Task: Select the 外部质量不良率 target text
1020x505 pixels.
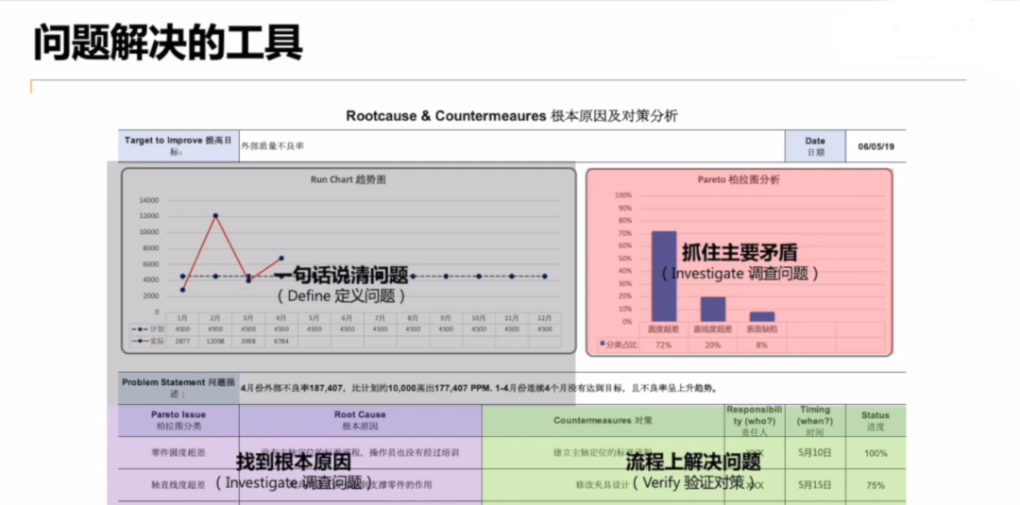Action: click(x=273, y=146)
